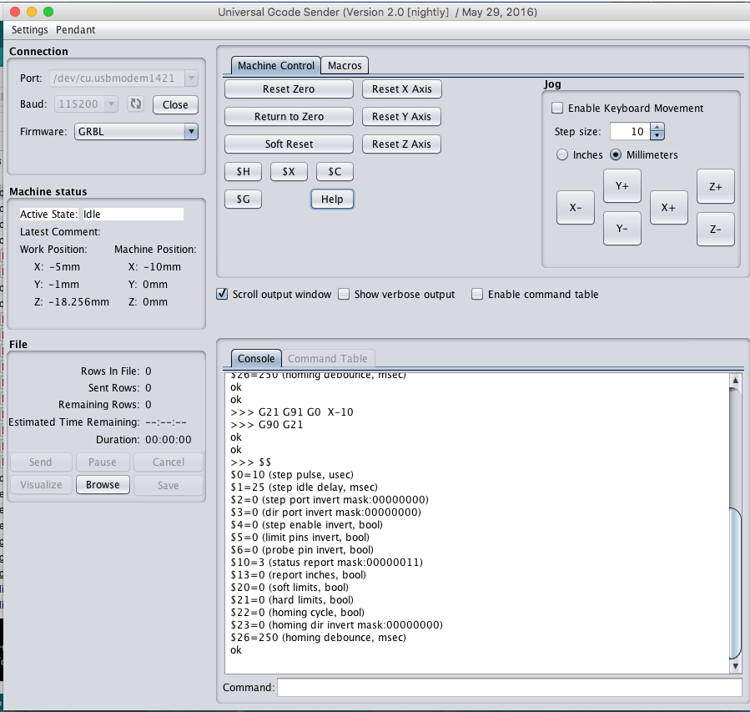Refresh the serial port list icon
Viewport: 750px width, 712px height.
(x=136, y=104)
